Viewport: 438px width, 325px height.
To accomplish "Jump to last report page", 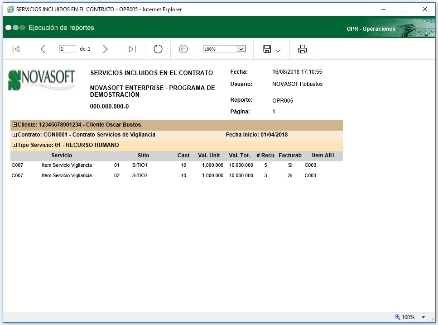I will click(x=132, y=49).
